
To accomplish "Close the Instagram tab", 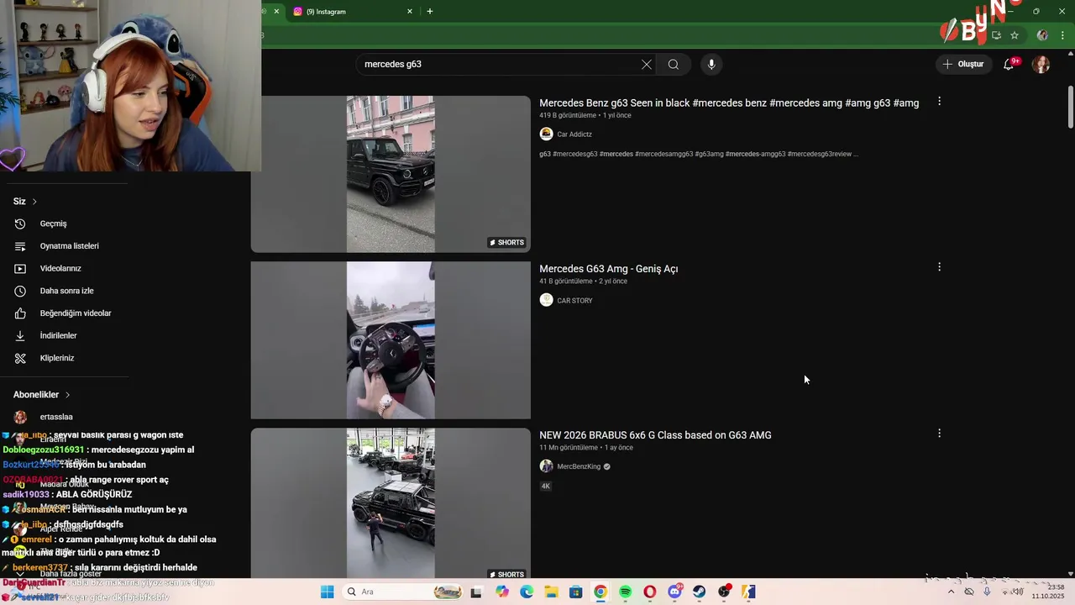I will click(x=410, y=12).
